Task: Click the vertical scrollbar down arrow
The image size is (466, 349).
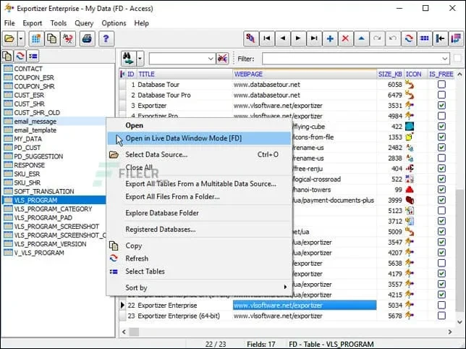Action: [x=459, y=322]
